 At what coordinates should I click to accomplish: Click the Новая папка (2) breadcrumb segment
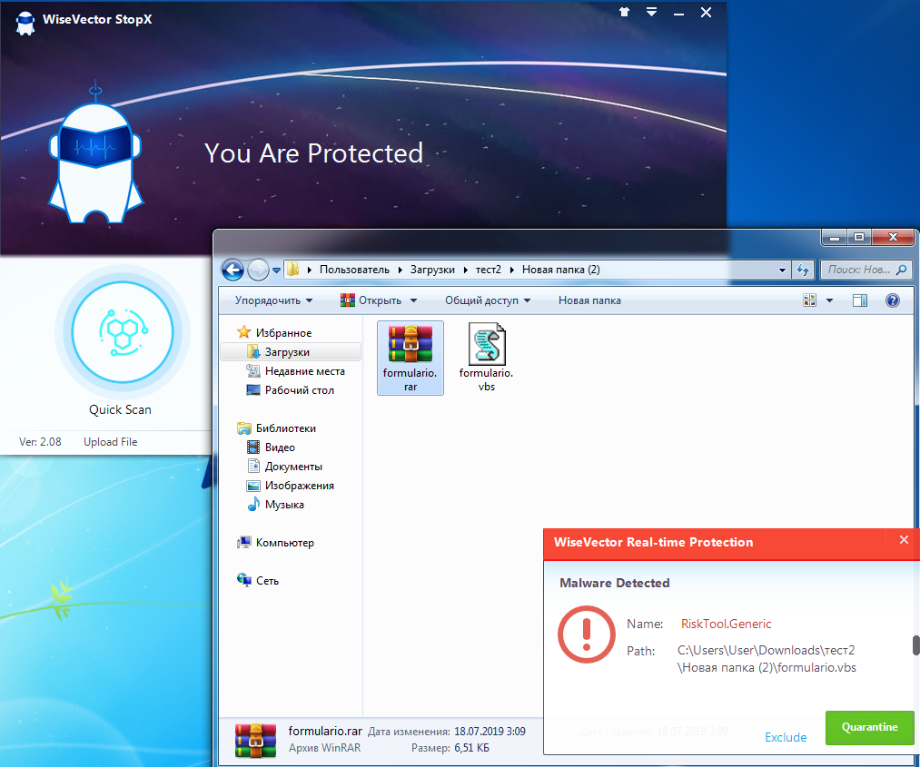pos(561,270)
